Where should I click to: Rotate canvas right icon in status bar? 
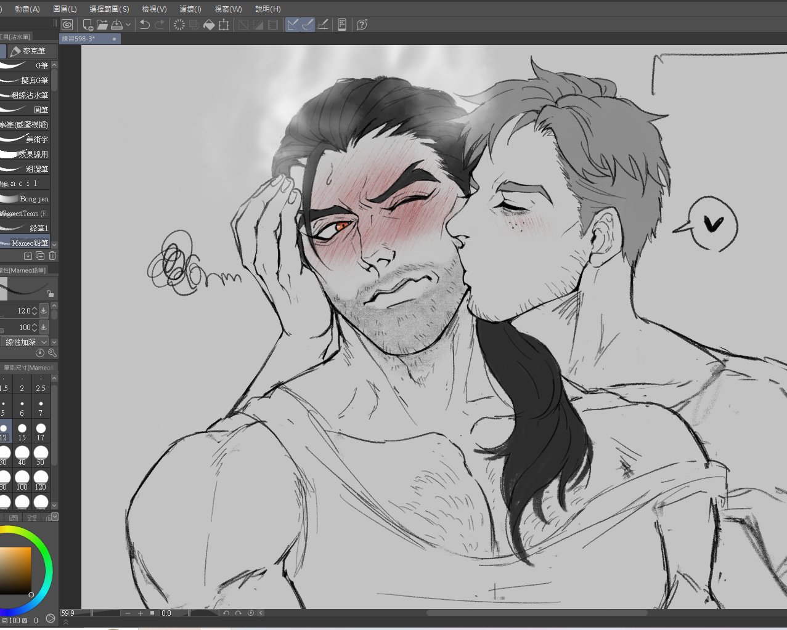[238, 613]
